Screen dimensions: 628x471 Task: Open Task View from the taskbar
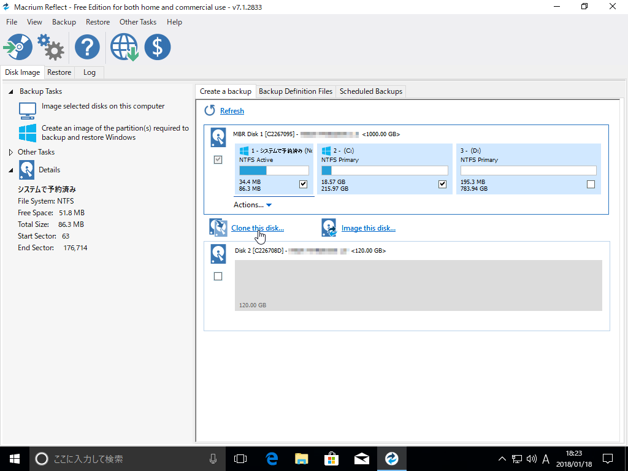[x=240, y=459]
